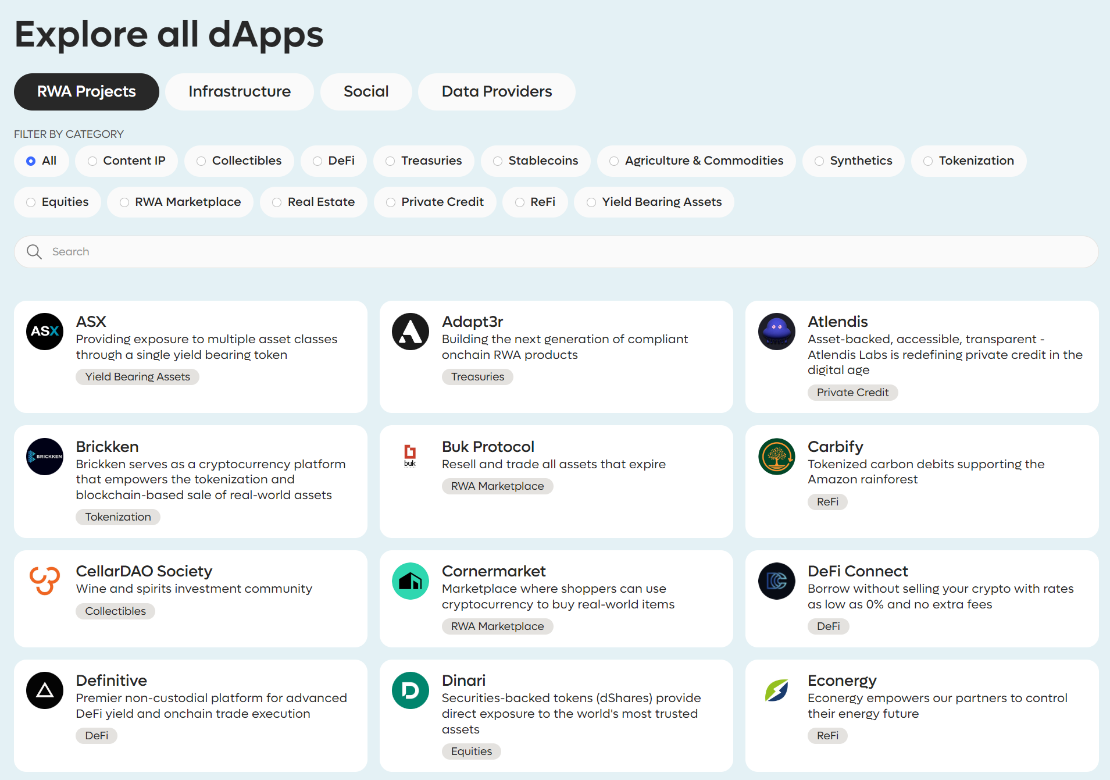Click the Adapt3r logo icon
Viewport: 1110px width, 780px height.
click(411, 332)
